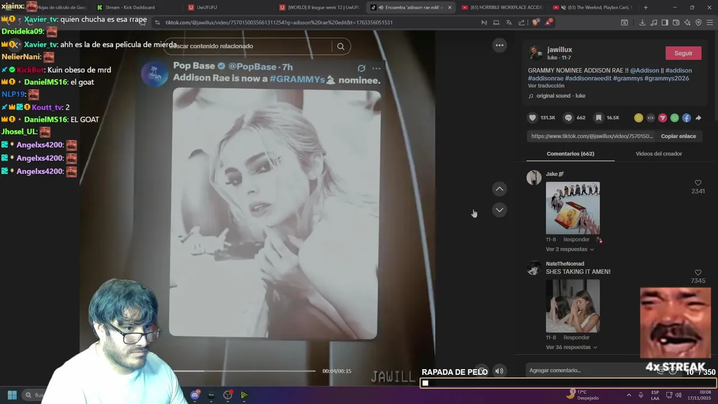Open Discord from the taskbar

tap(195, 395)
